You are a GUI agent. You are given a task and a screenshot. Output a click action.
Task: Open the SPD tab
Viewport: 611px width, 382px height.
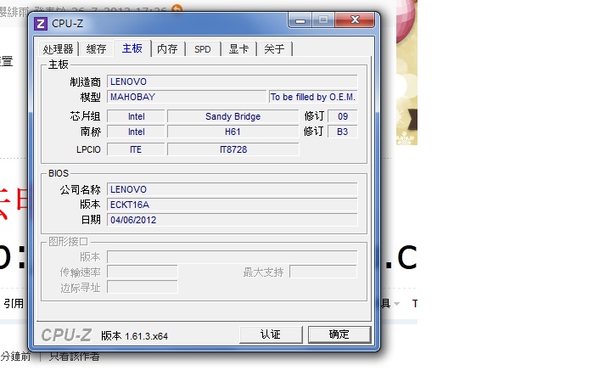[202, 49]
